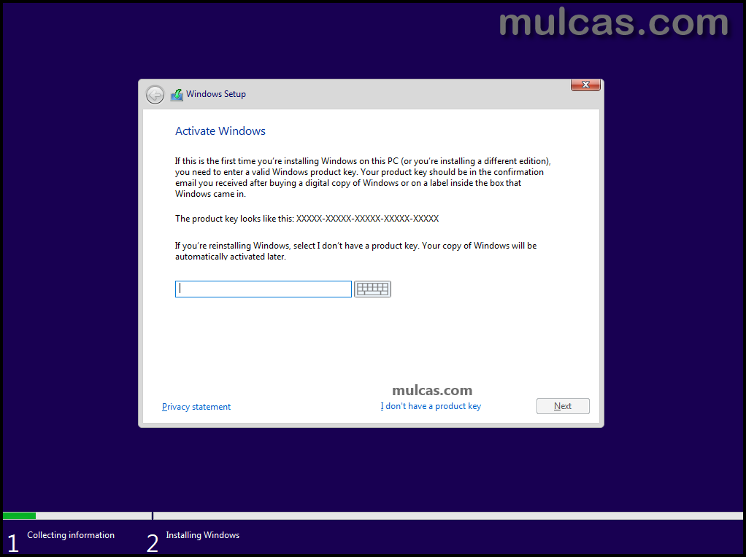Click the Windows Setup disc icon

[x=177, y=95]
